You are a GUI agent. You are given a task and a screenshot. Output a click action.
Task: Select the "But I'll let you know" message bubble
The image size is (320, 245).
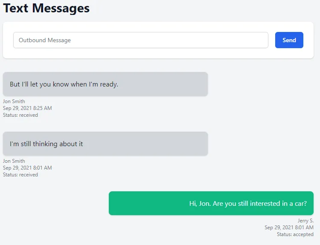pyautogui.click(x=105, y=84)
